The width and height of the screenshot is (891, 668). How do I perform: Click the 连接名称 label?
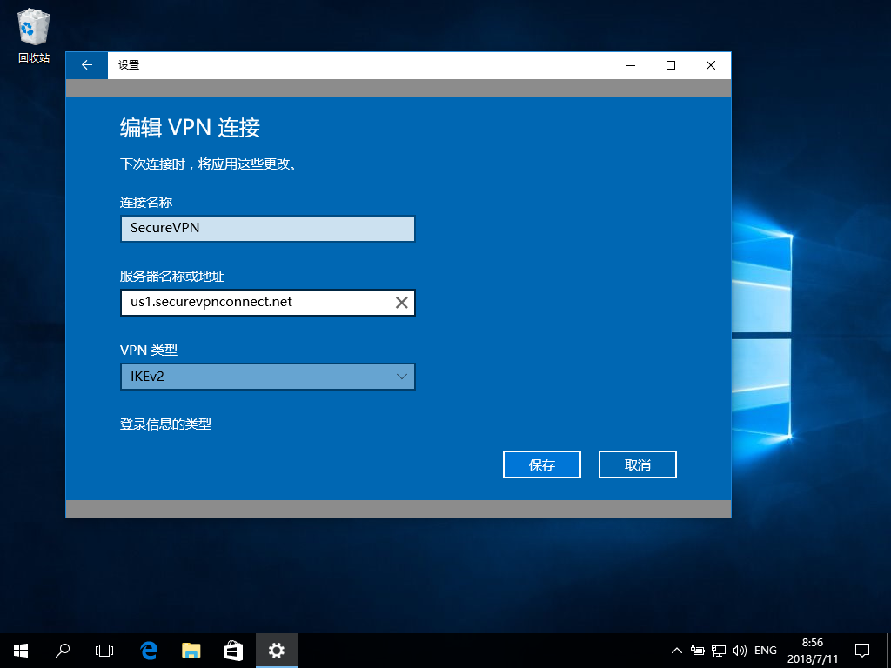point(146,202)
